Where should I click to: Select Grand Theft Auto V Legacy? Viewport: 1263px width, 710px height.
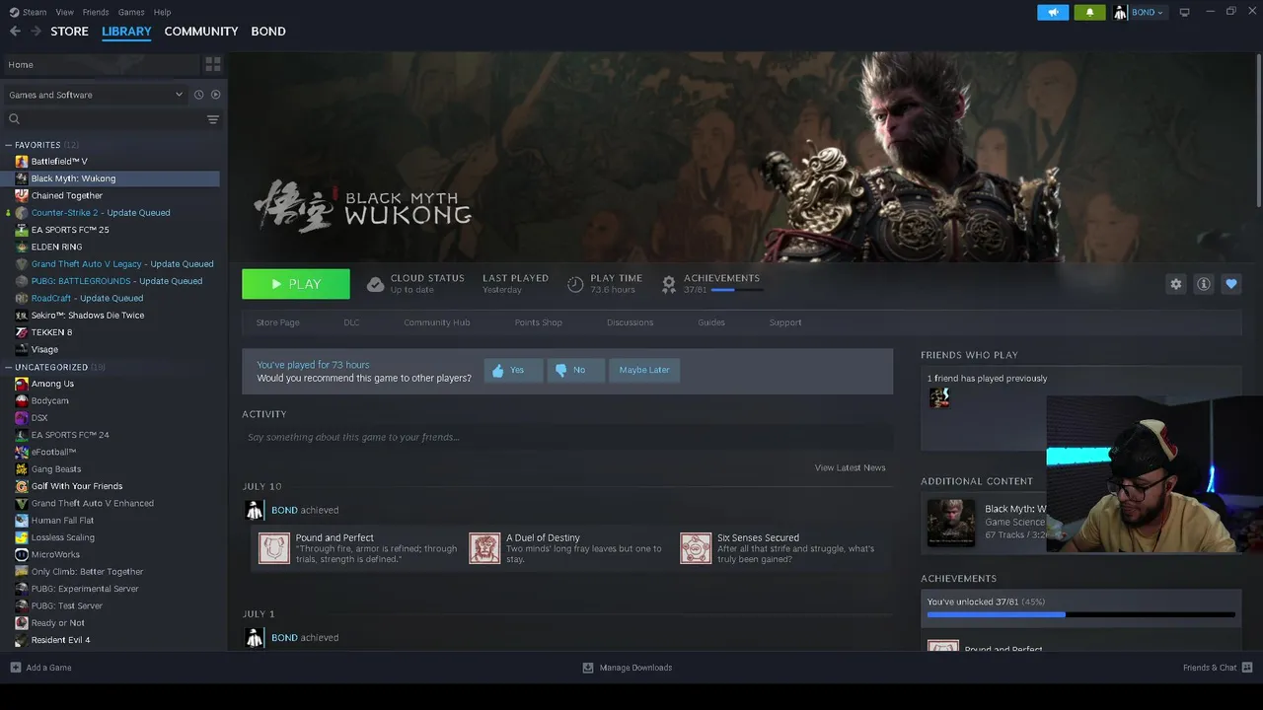[122, 263]
